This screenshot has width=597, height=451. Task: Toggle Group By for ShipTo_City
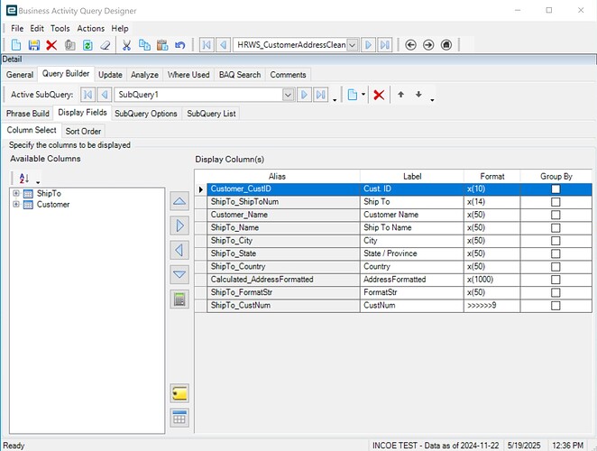556,241
